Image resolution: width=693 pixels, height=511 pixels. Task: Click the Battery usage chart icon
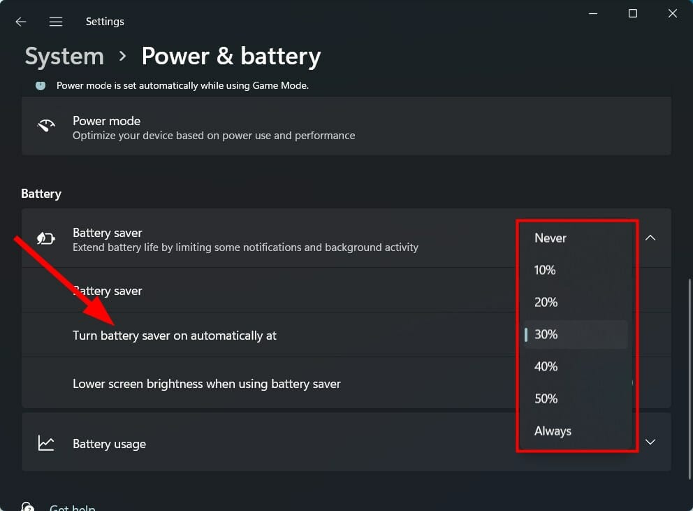pyautogui.click(x=45, y=442)
